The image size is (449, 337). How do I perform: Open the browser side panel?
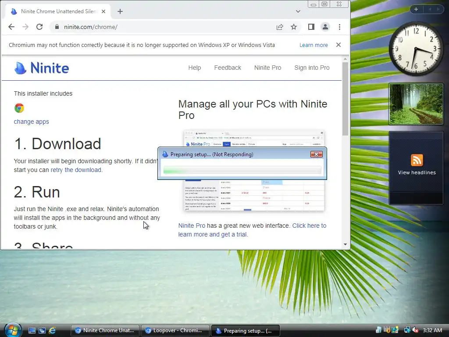point(311,27)
